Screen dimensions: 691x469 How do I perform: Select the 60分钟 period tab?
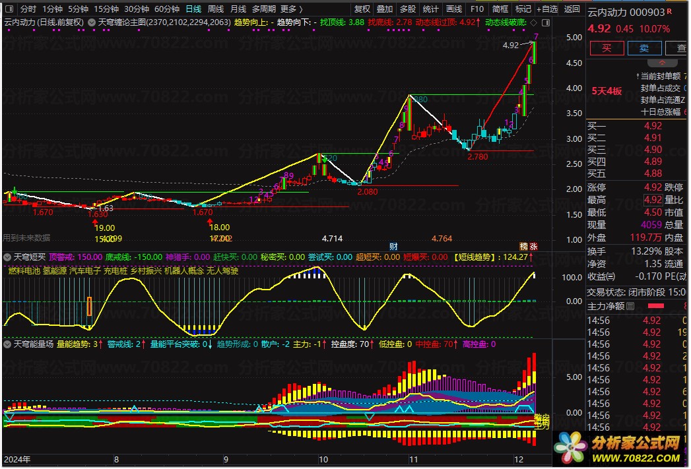click(x=167, y=9)
